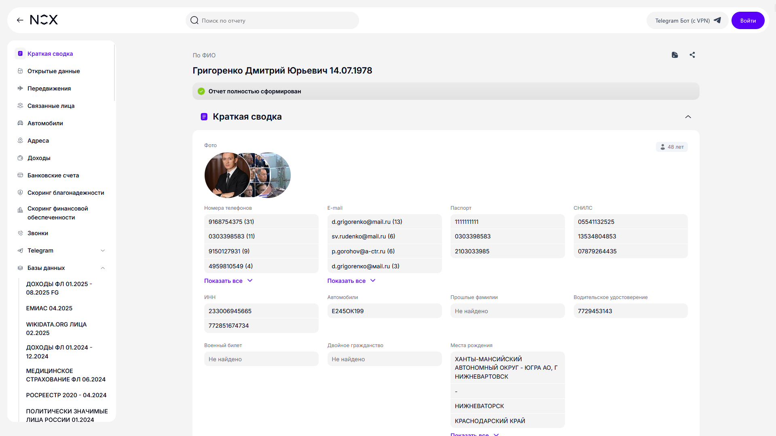776x436 pixels.
Task: Open the NOX logo home link
Action: pos(44,20)
